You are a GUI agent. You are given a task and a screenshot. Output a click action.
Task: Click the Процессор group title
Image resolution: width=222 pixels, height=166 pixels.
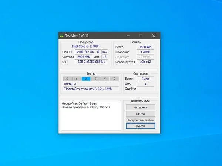pyautogui.click(x=86, y=42)
